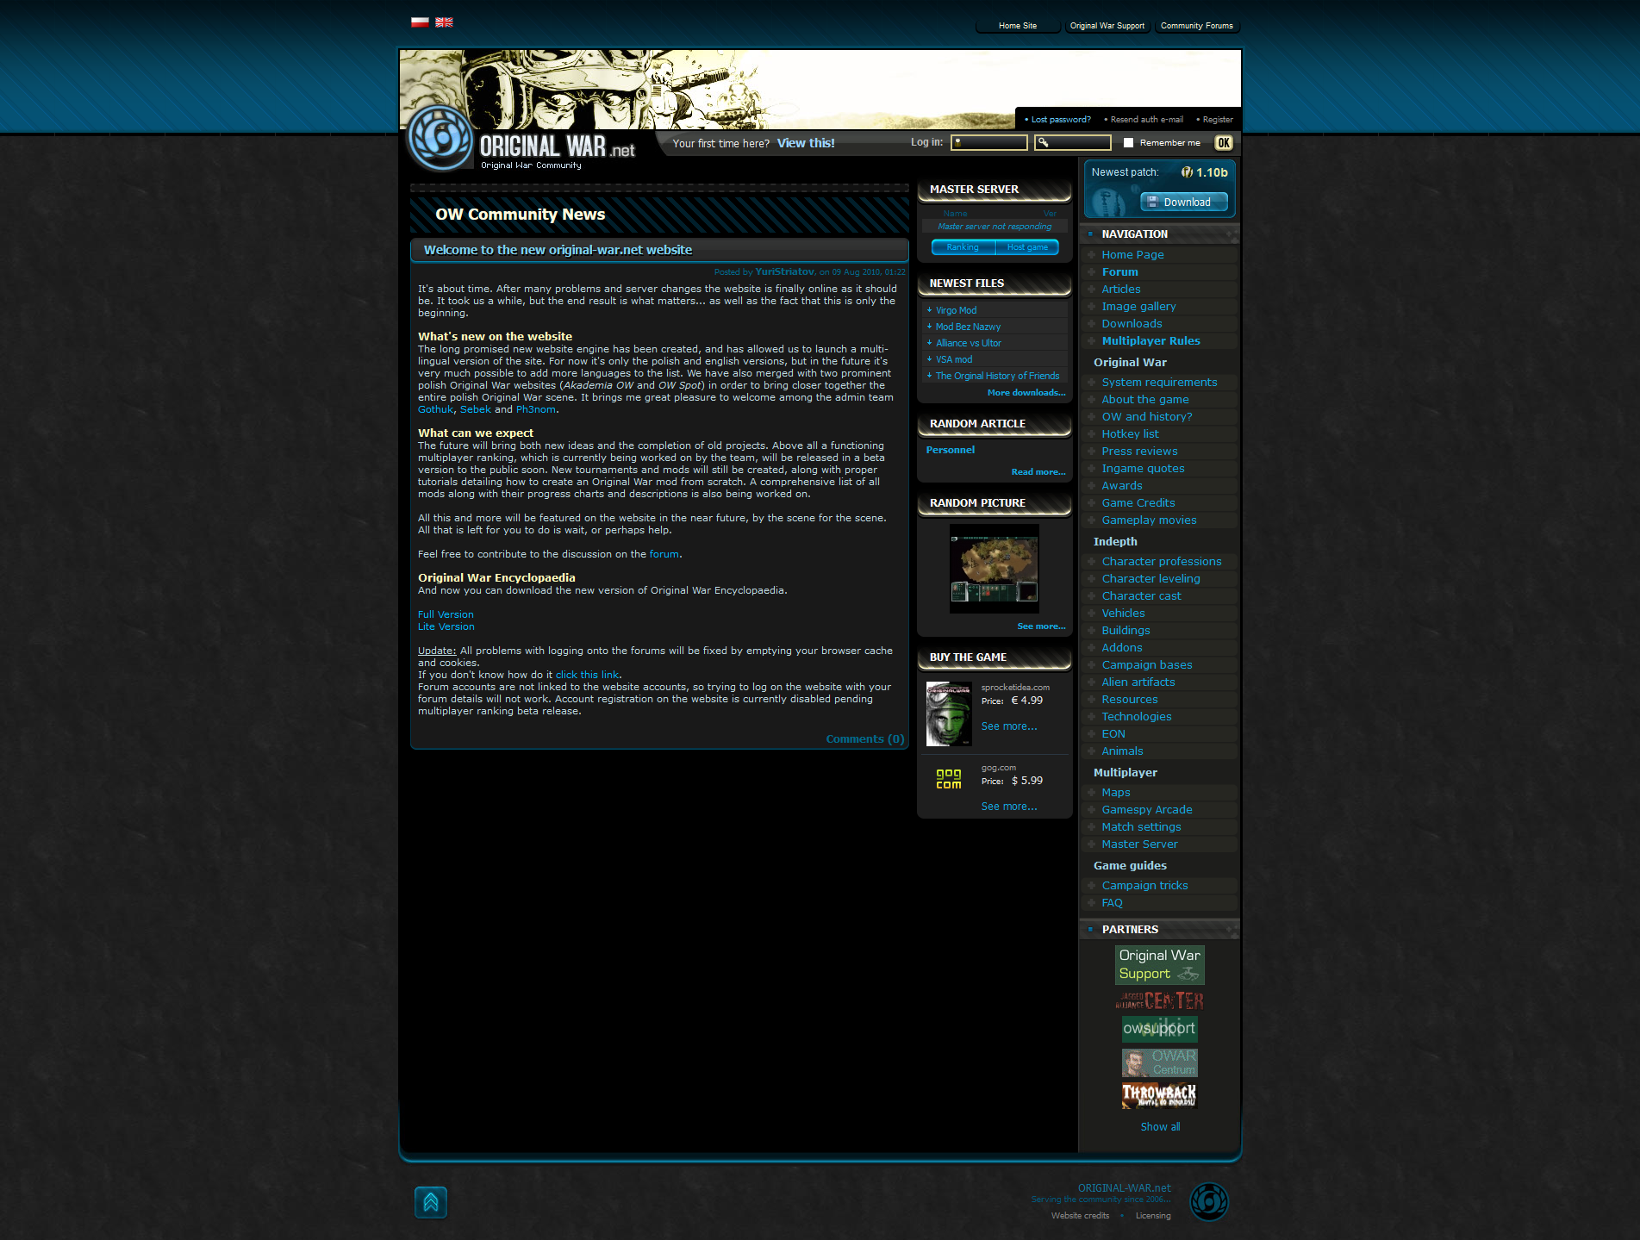
Task: Open the Host game tab
Action: [1027, 247]
